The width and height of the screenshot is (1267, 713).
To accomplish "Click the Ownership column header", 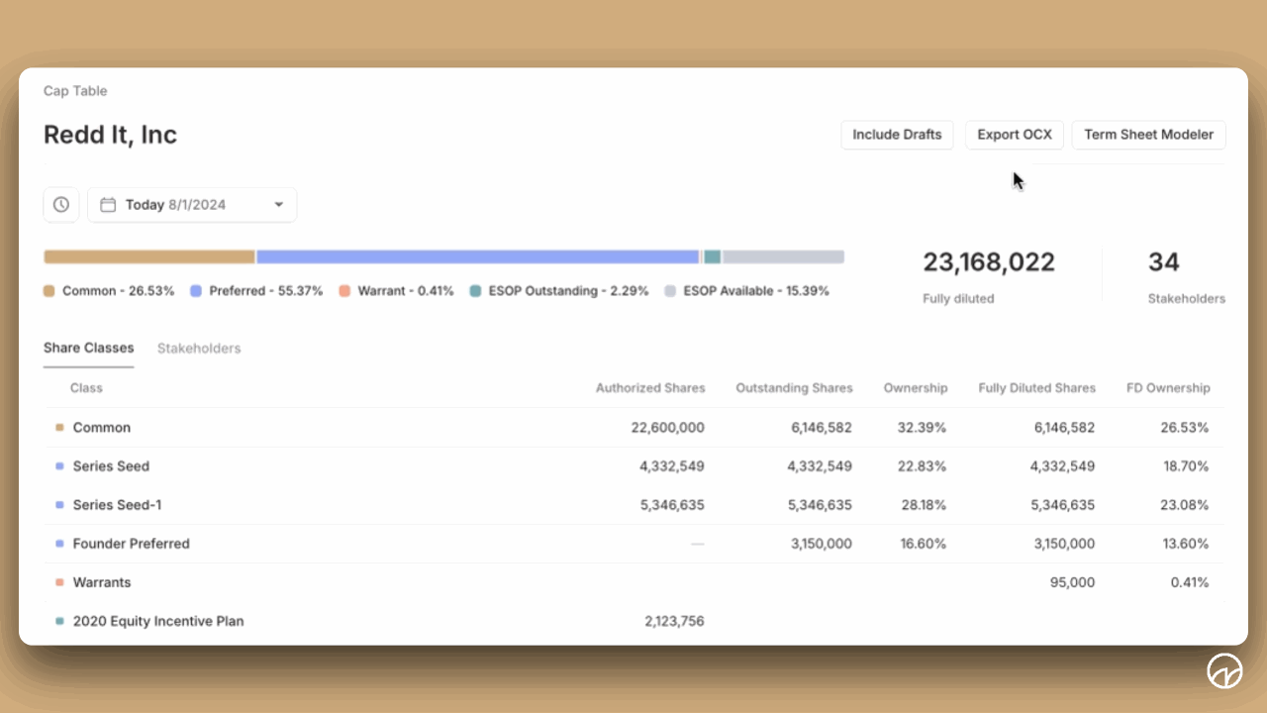I will pos(916,388).
